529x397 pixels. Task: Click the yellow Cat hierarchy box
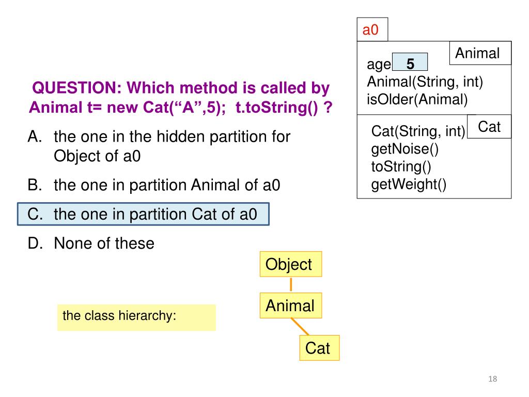(319, 348)
